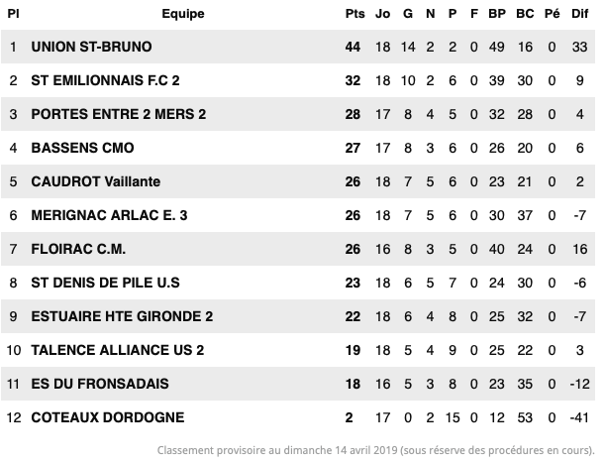Select ST EMILIONNAIS F.C 2 team
The height and width of the screenshot is (462, 606).
click(x=105, y=80)
